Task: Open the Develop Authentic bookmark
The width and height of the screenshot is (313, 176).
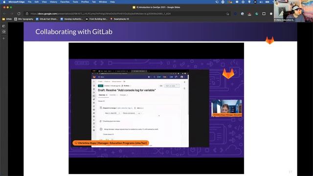Action: (71, 19)
